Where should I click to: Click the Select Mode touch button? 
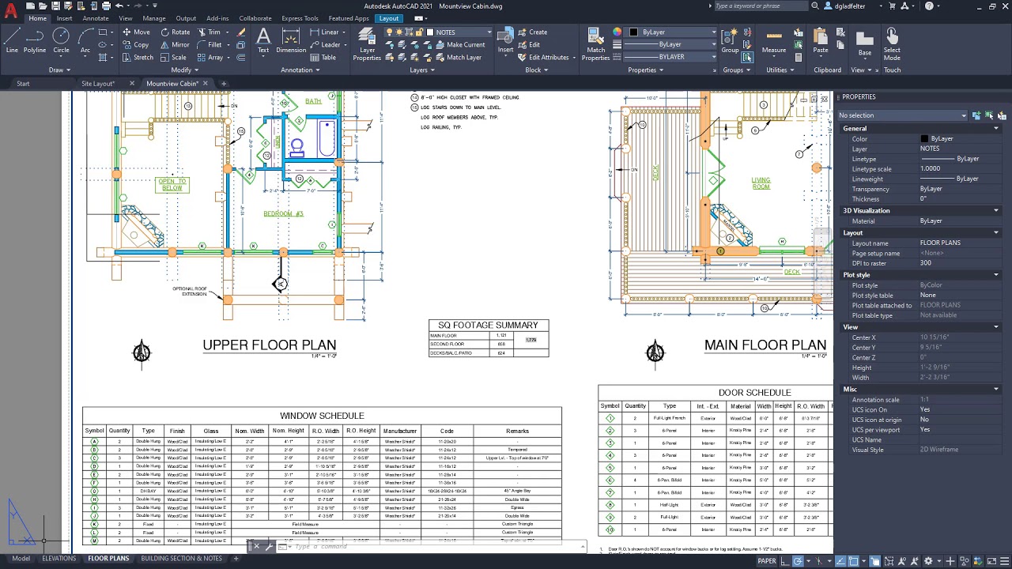[x=892, y=43]
